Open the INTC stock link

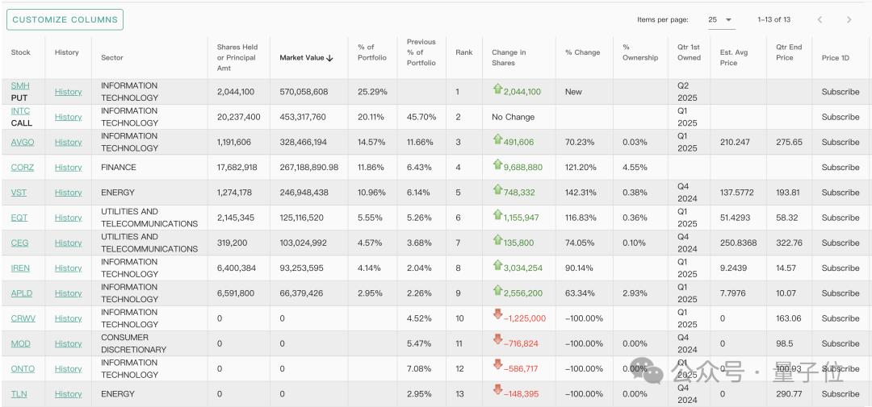[20, 111]
